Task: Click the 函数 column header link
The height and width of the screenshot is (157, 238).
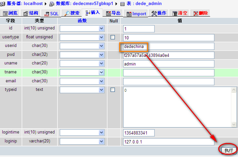Action: 82,21
